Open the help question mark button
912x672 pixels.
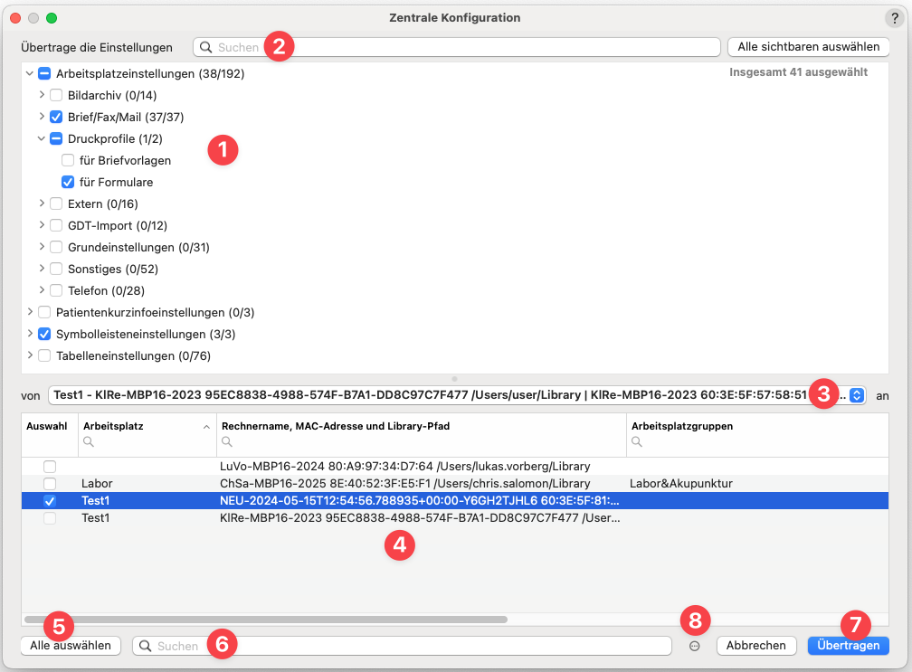pos(894,19)
